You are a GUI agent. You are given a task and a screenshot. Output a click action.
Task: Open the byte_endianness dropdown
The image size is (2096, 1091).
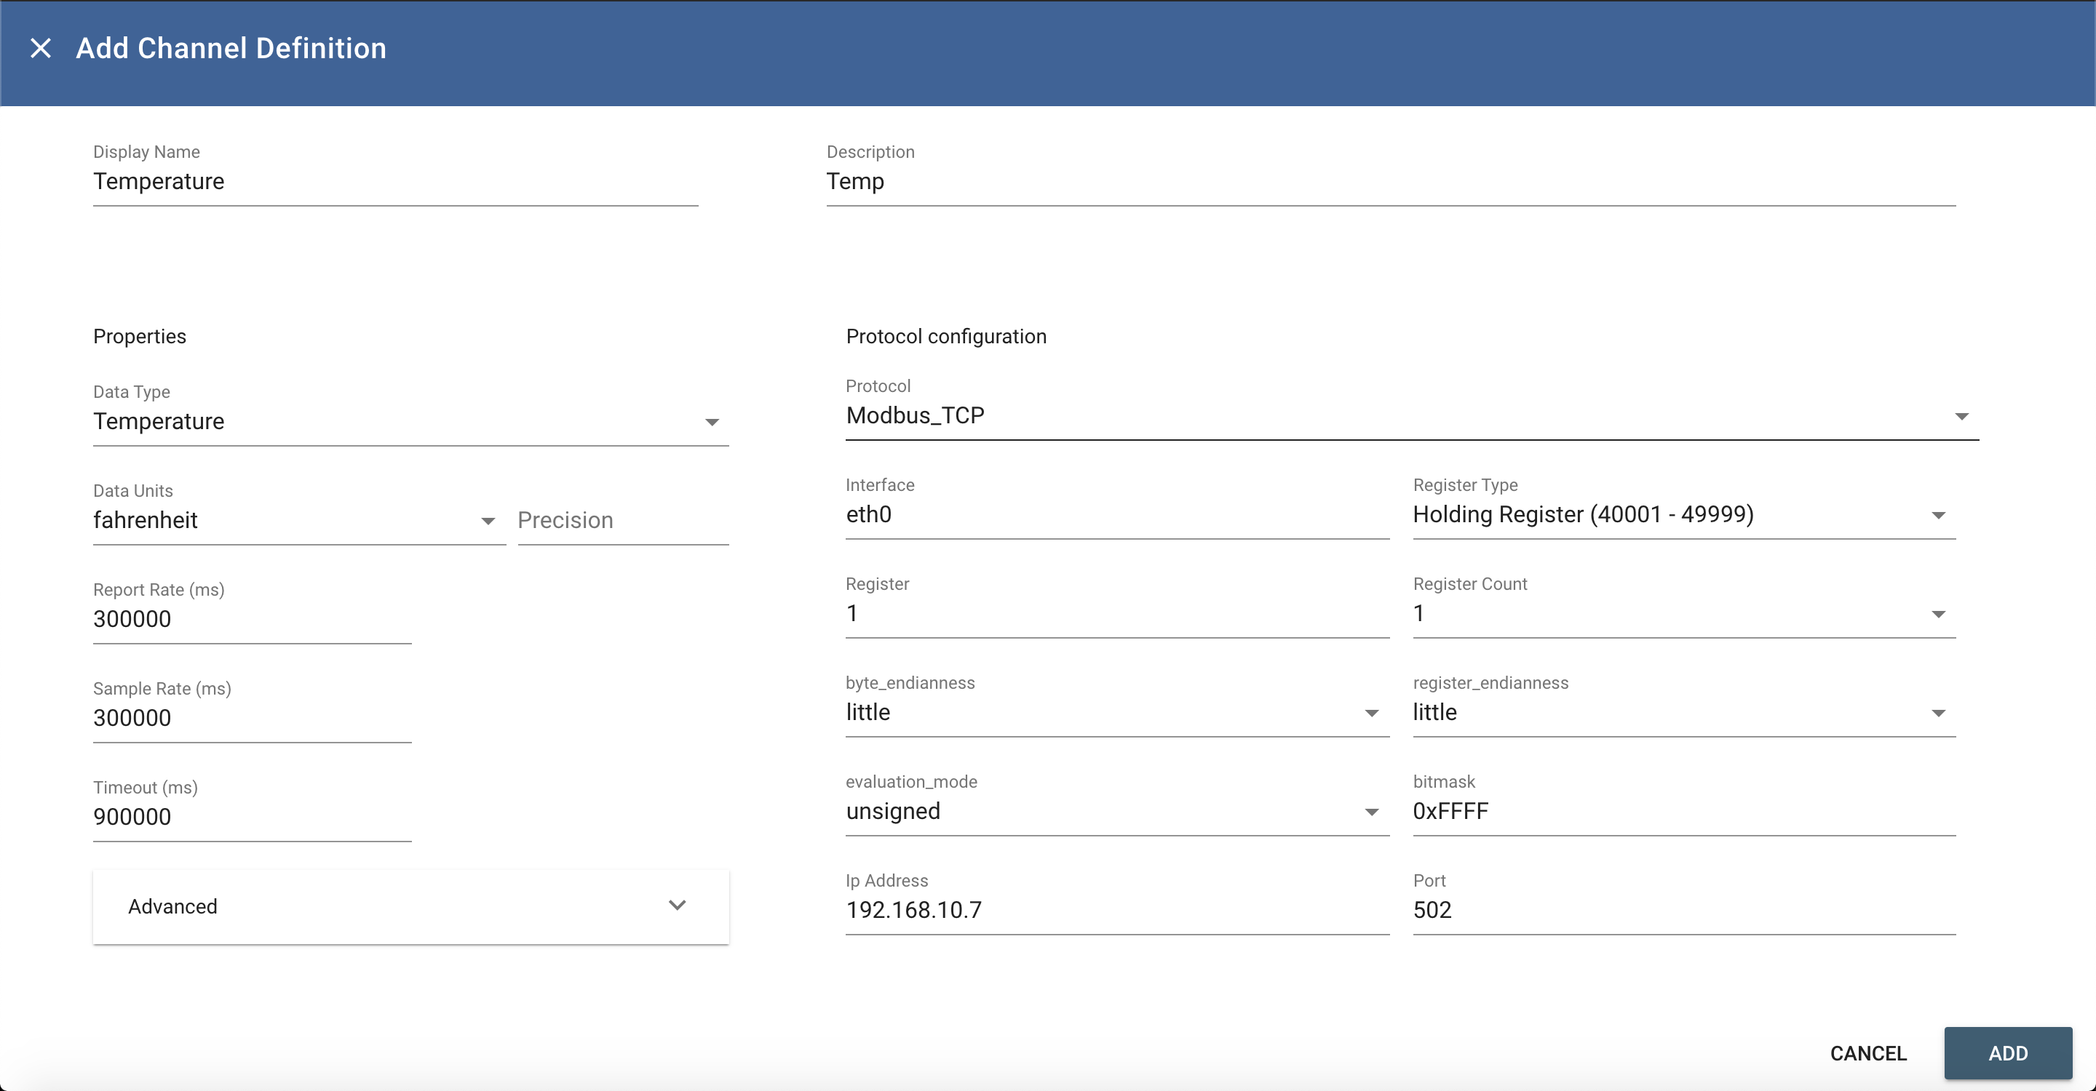tap(1117, 712)
